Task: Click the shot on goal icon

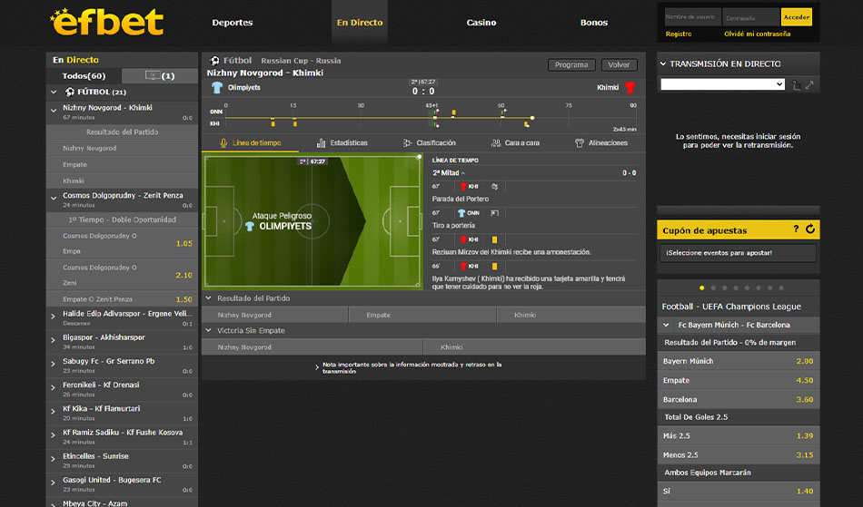Action: [x=495, y=213]
